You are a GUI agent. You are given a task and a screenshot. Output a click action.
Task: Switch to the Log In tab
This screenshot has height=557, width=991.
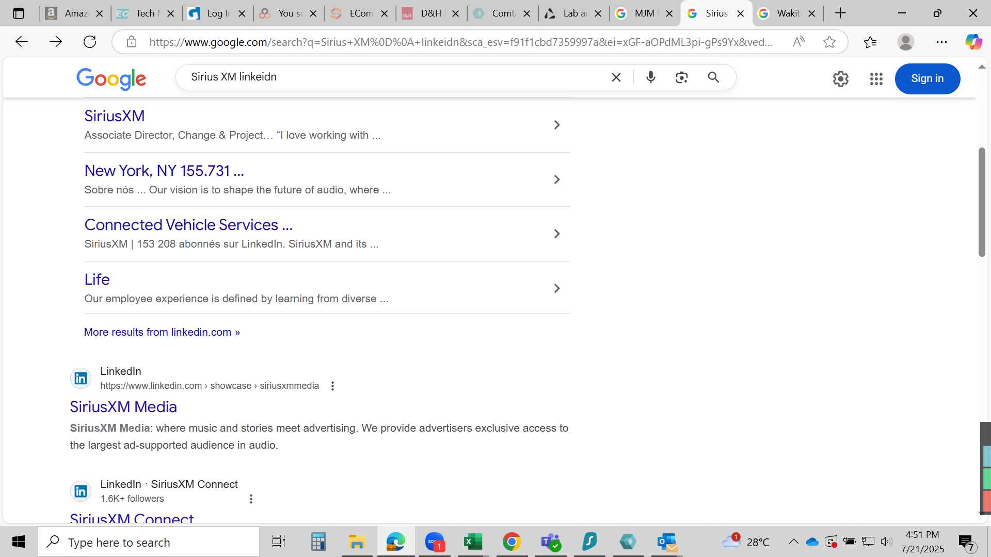[217, 13]
